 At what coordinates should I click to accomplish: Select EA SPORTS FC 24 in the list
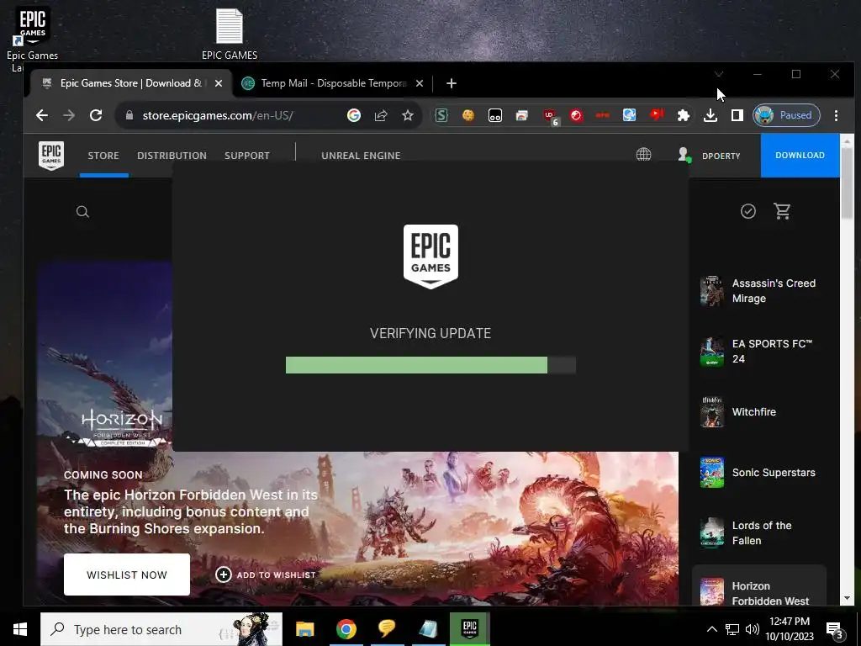pos(759,351)
